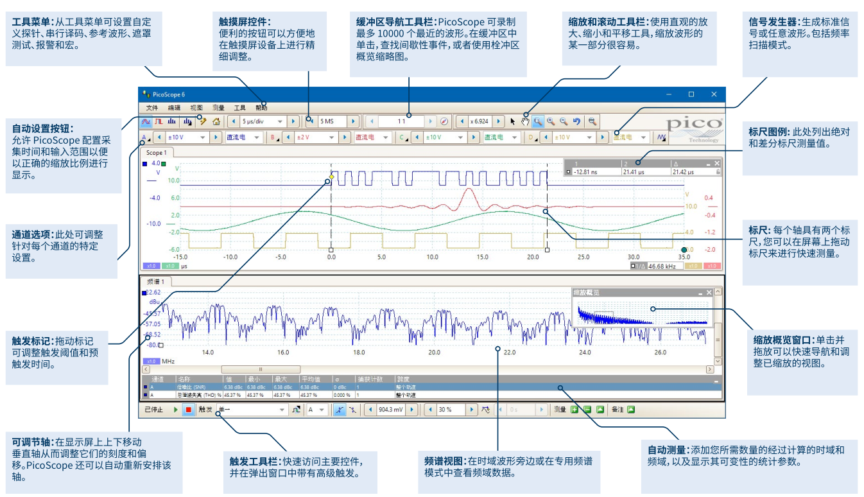Toggle falling edge trigger button
Viewport: 864px width, 497px height.
[351, 410]
